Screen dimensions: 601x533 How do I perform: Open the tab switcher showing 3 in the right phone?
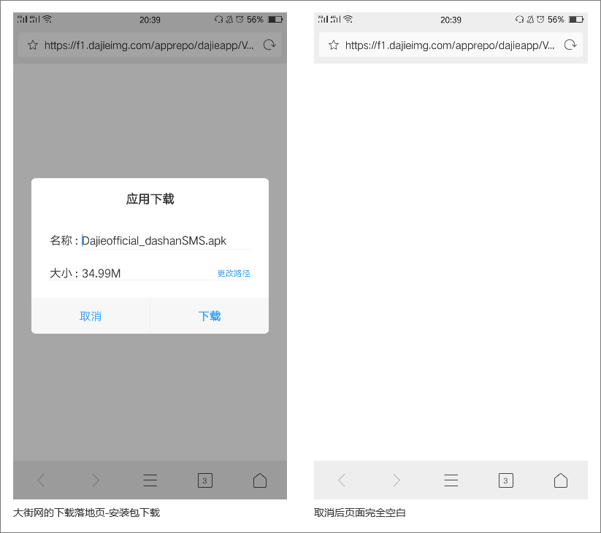tap(505, 480)
